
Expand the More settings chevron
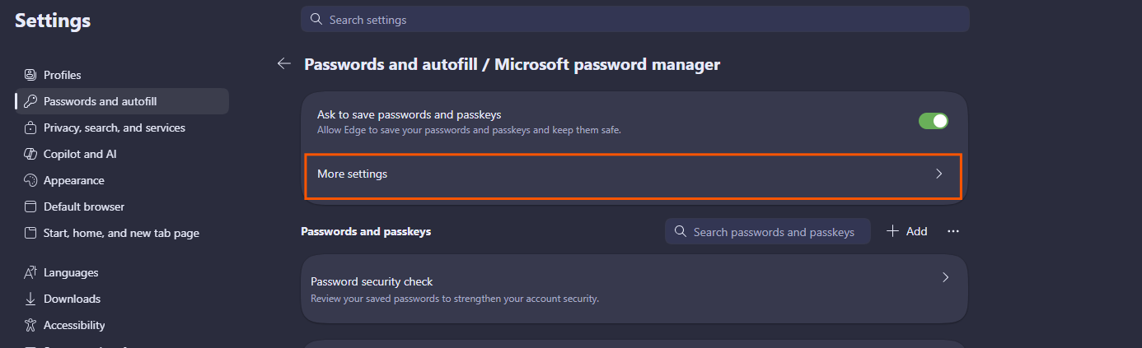click(938, 174)
